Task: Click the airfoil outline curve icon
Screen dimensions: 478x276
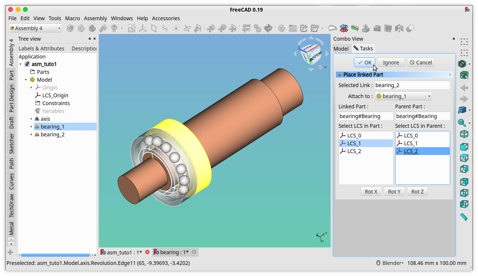Action: tap(333, 28)
